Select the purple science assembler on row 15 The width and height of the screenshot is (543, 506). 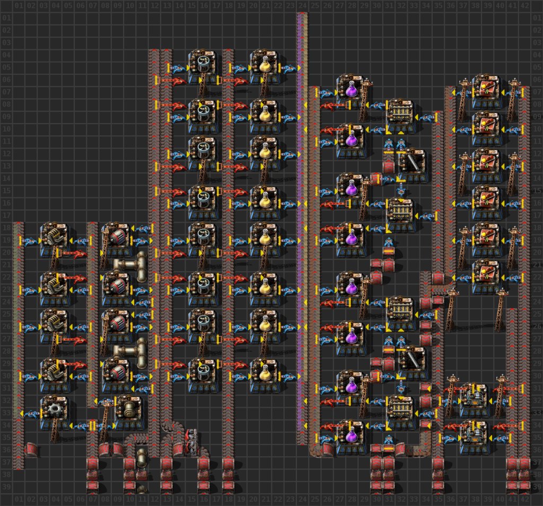[352, 190]
